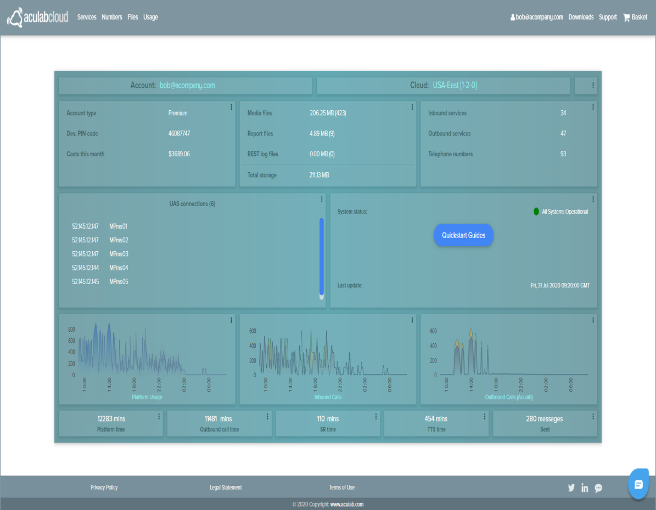Click the green All Systems Operational indicator
This screenshot has width=656, height=510.
click(x=536, y=212)
